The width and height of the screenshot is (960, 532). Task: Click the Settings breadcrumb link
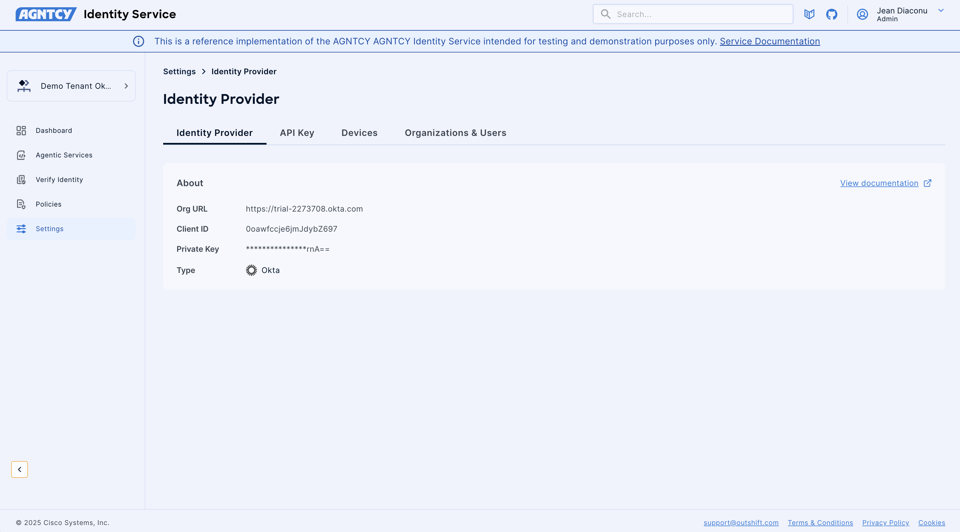[x=179, y=71]
